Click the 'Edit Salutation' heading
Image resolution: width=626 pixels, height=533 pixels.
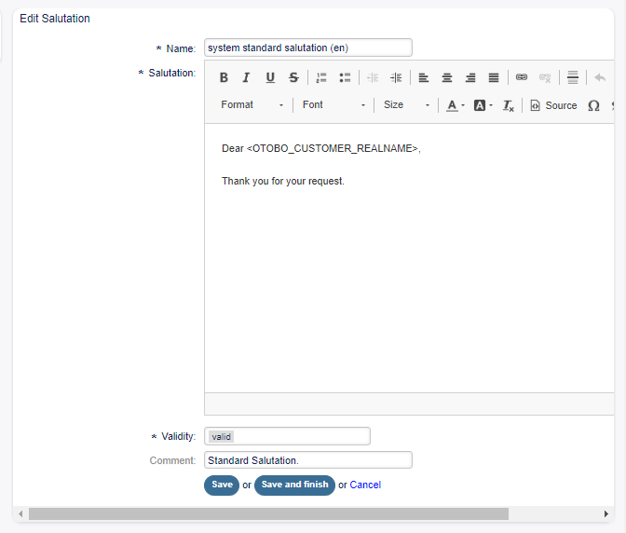pyautogui.click(x=55, y=19)
